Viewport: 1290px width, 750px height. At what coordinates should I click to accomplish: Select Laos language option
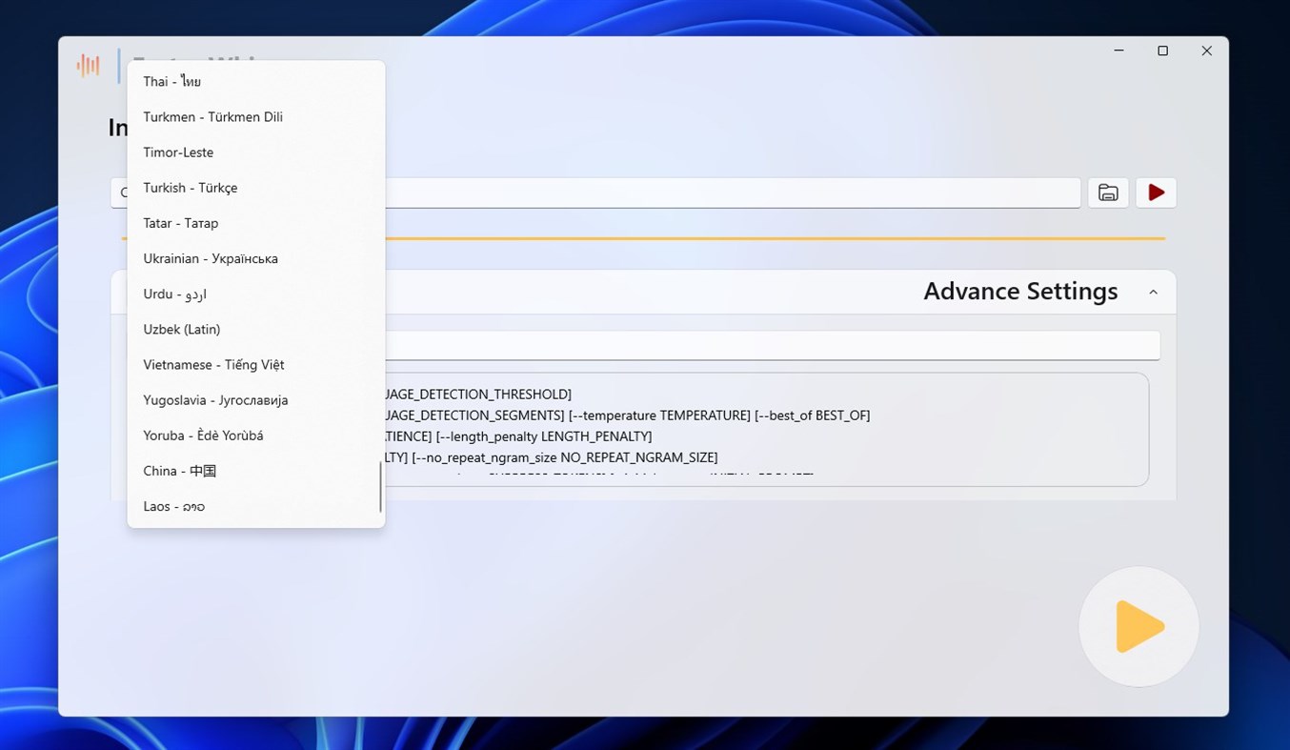tap(255, 506)
